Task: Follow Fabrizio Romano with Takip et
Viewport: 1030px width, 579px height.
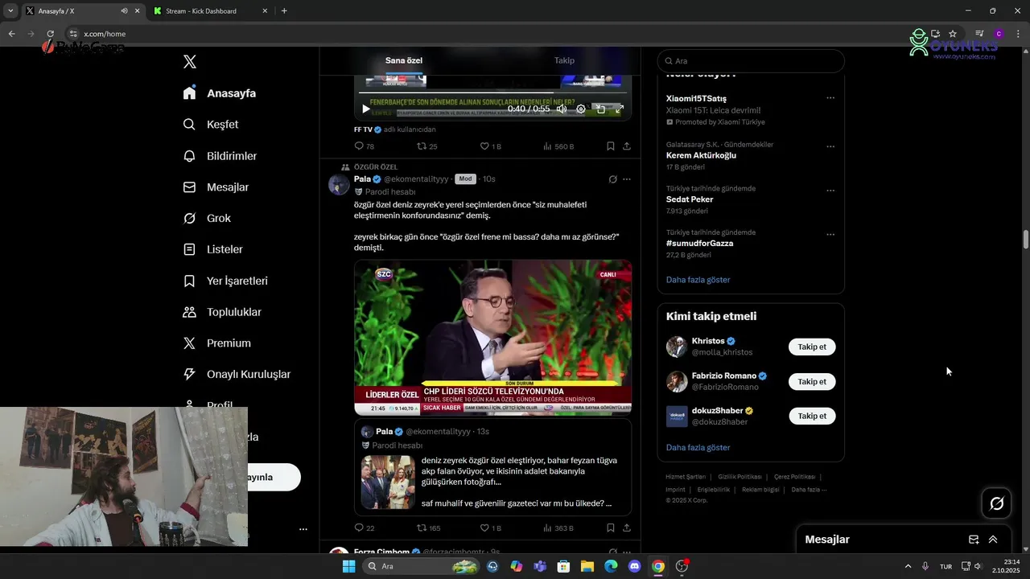Action: tap(811, 382)
